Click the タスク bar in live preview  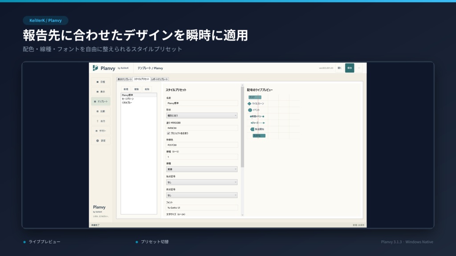tap(255, 97)
